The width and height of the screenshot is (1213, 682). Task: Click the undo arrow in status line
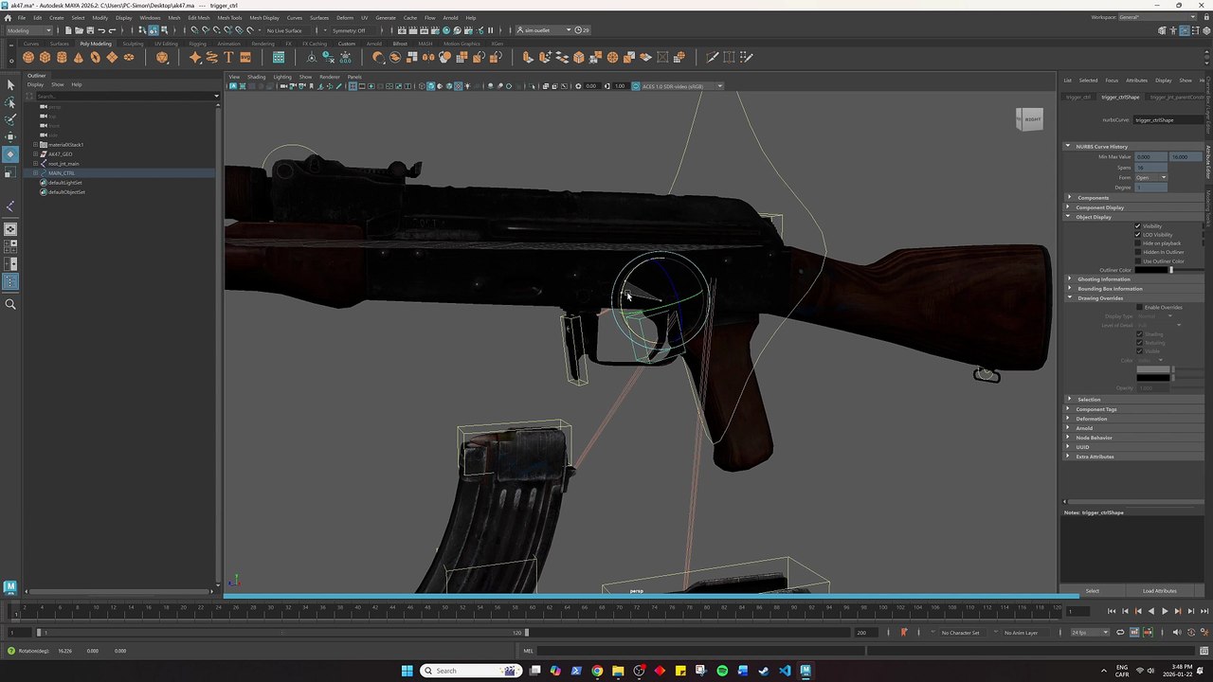pyautogui.click(x=101, y=30)
